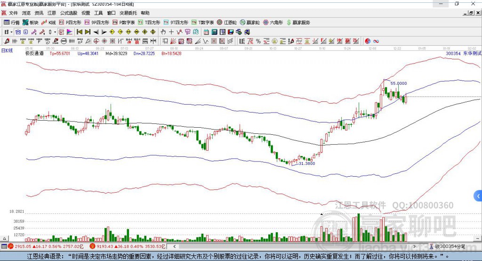Open the 赢家服务 link
The height and width of the screenshot is (261, 482).
click(x=298, y=22)
